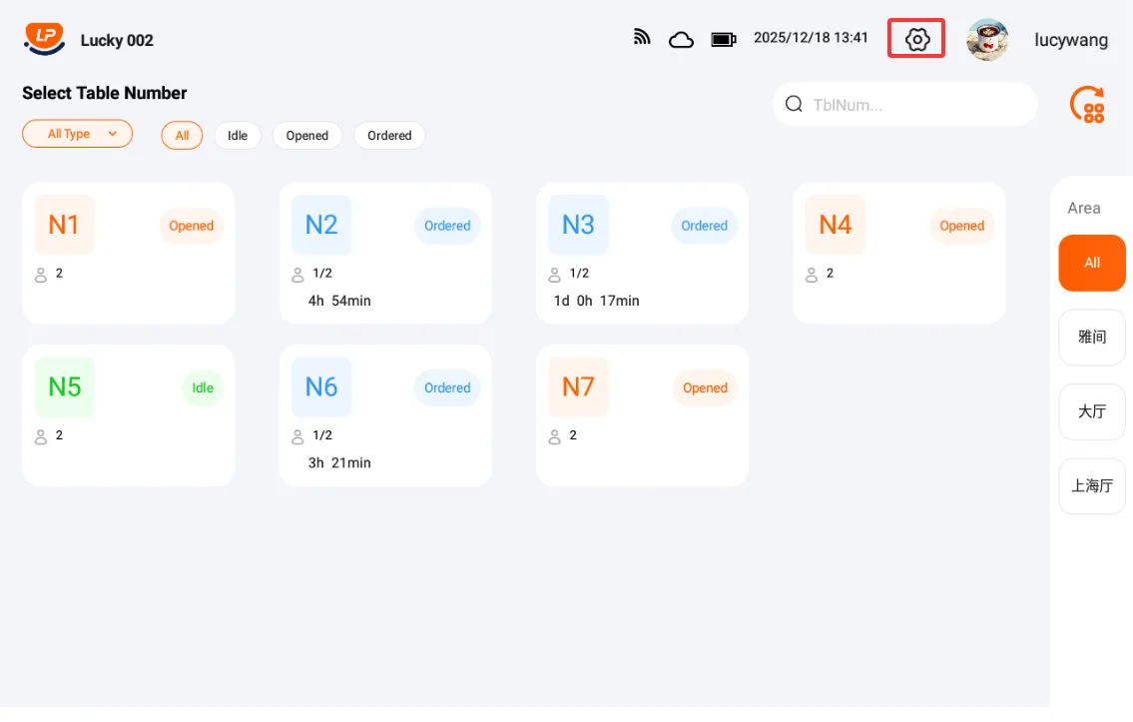Click the Opened badge on N1
Screen dimensions: 1133x722
coord(192,226)
